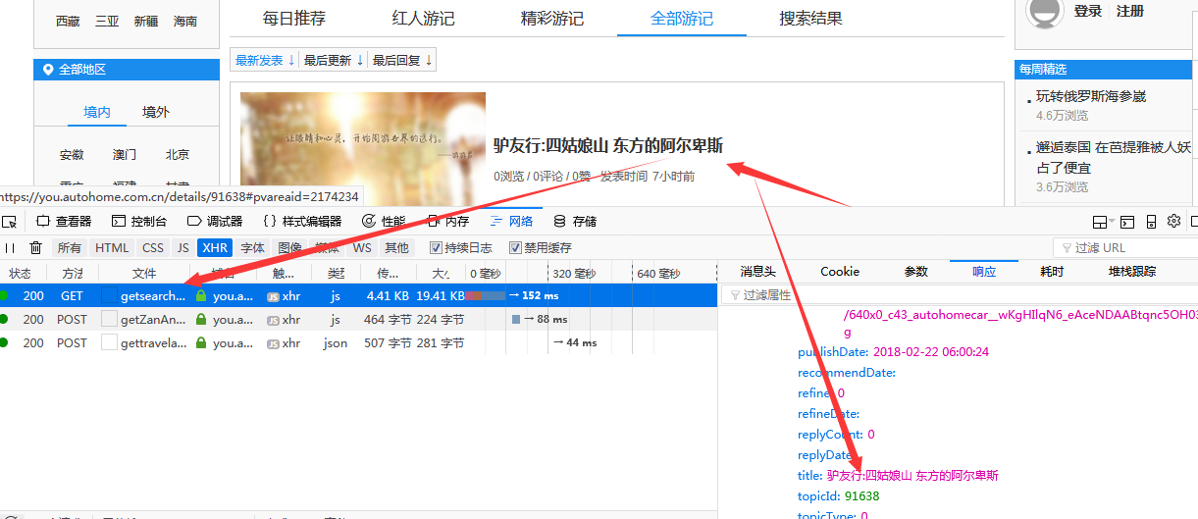Open the 控制台 console tab
The height and width of the screenshot is (519, 1198).
tap(139, 222)
